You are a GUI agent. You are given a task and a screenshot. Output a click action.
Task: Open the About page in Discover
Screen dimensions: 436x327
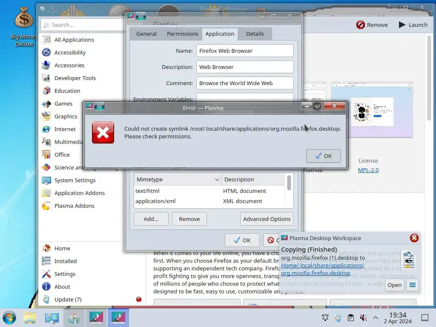click(x=62, y=287)
